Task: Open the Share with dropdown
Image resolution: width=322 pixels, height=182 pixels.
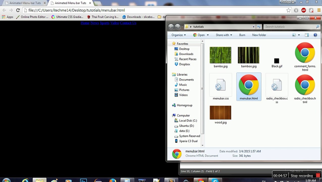Action: pyautogui.click(x=224, y=35)
